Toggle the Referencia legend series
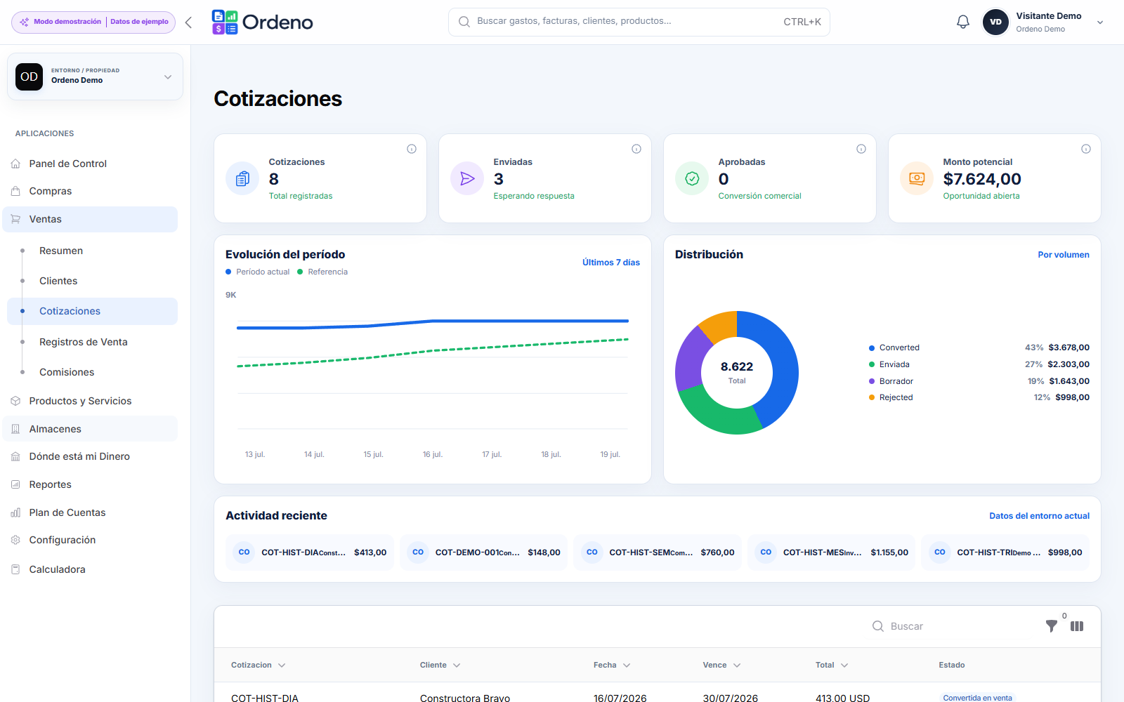The width and height of the screenshot is (1124, 702). (x=322, y=272)
